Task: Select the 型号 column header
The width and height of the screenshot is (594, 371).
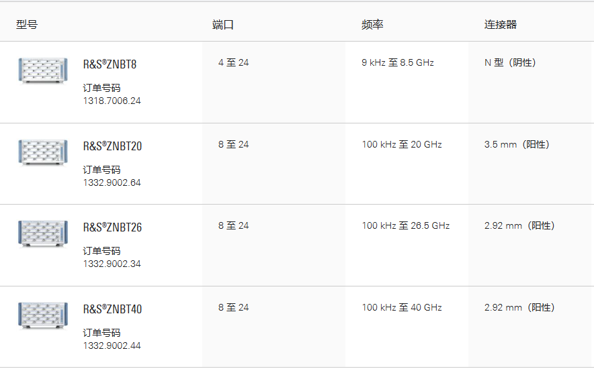Action: (27, 25)
